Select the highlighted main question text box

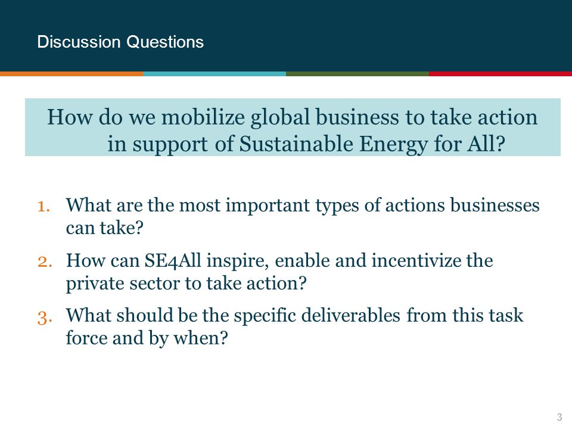click(x=293, y=127)
